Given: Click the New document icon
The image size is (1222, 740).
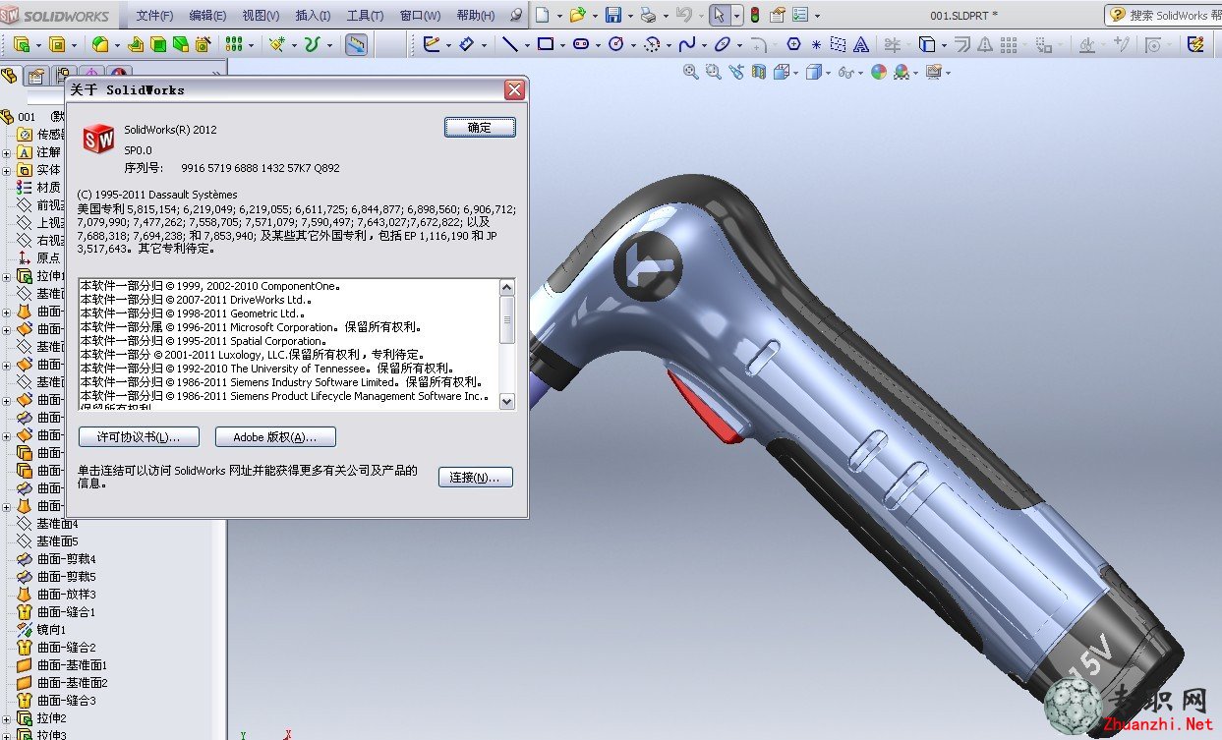Looking at the screenshot, I should [543, 15].
